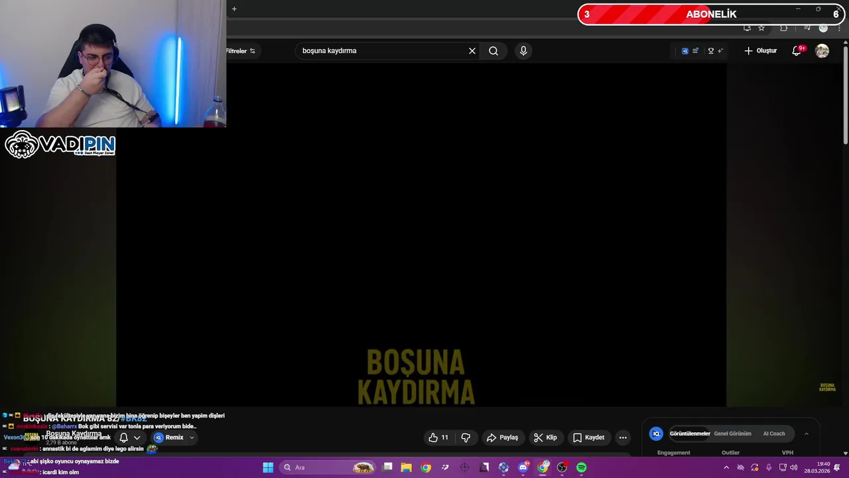Image resolution: width=849 pixels, height=478 pixels.
Task: Open volume control in system tray
Action: tap(794, 467)
